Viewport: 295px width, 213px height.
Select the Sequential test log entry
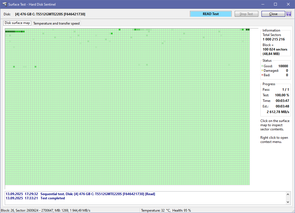coord(98,194)
